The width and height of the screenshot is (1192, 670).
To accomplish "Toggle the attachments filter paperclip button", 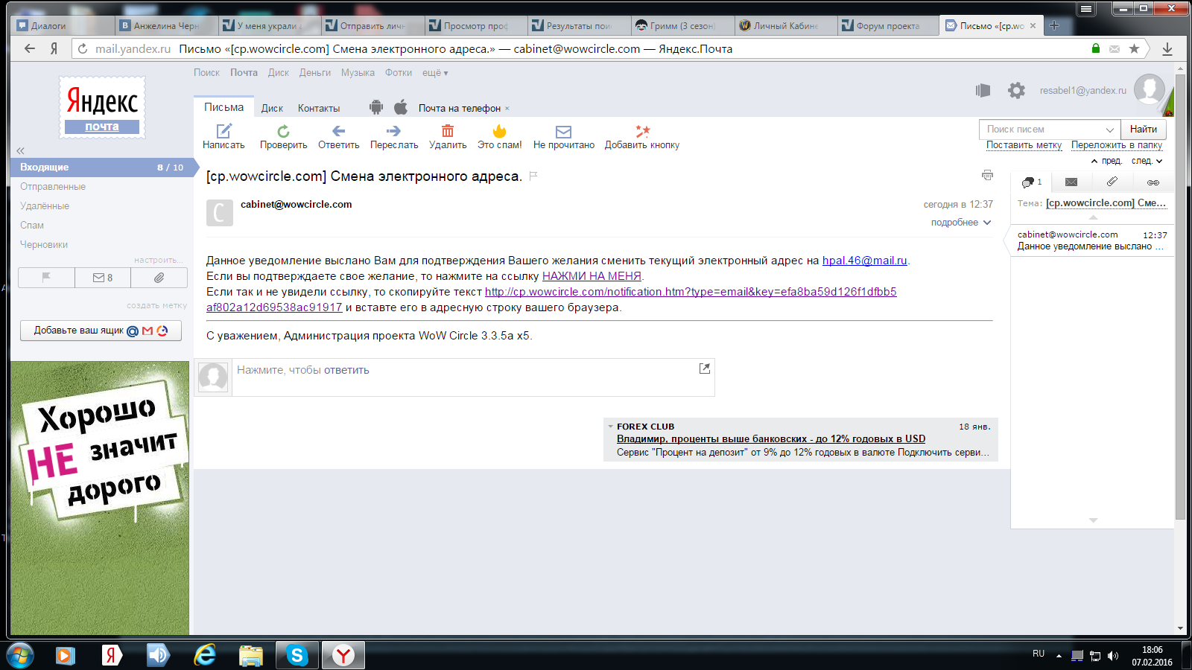I will (159, 278).
